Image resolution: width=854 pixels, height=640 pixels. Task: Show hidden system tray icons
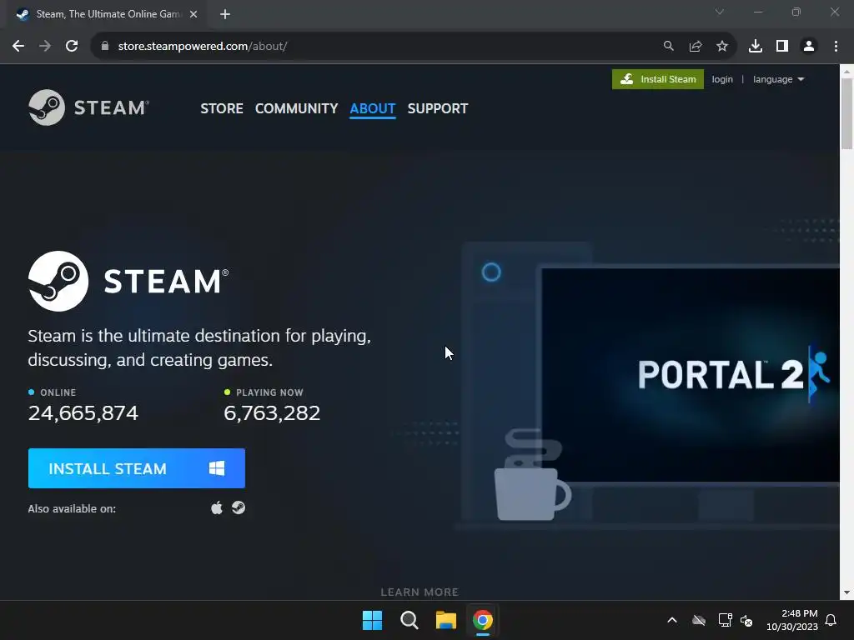(x=672, y=620)
